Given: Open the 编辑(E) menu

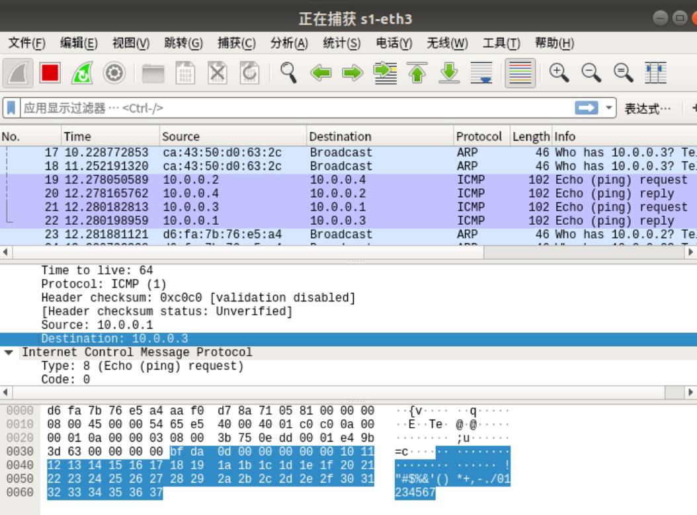Looking at the screenshot, I should click(x=79, y=43).
